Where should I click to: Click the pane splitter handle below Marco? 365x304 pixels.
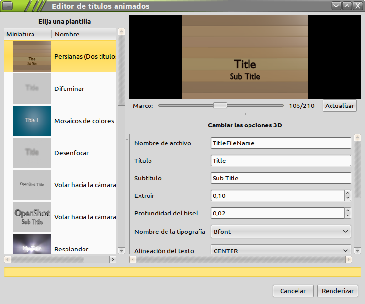(245, 114)
